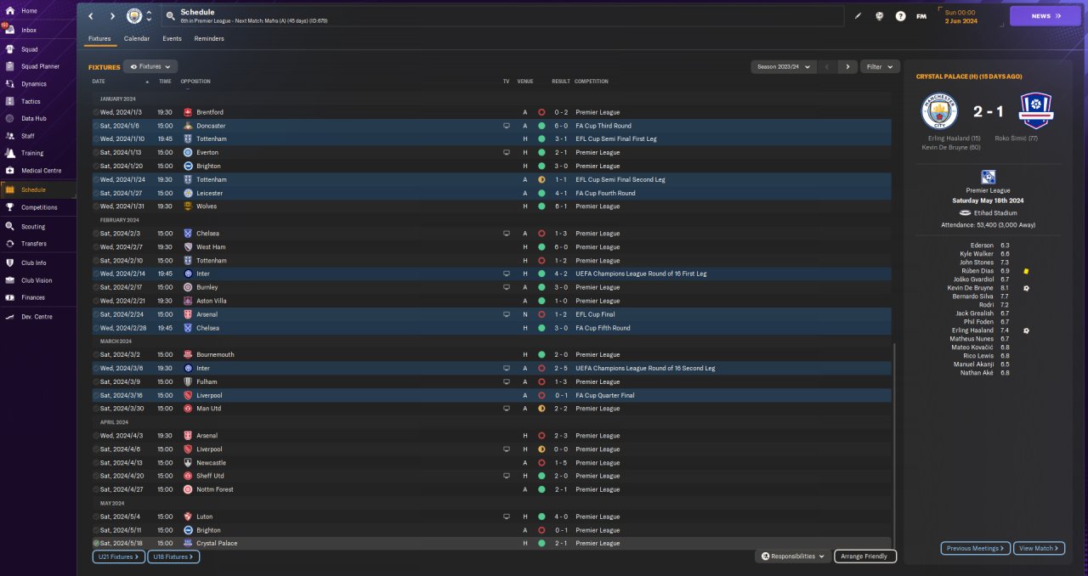The image size is (1088, 576).
Task: Click the globe icon beside help
Action: point(880,16)
